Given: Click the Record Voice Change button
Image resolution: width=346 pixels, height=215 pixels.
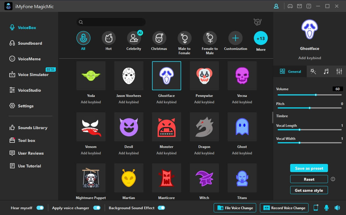Looking at the screenshot, I should tap(284, 208).
